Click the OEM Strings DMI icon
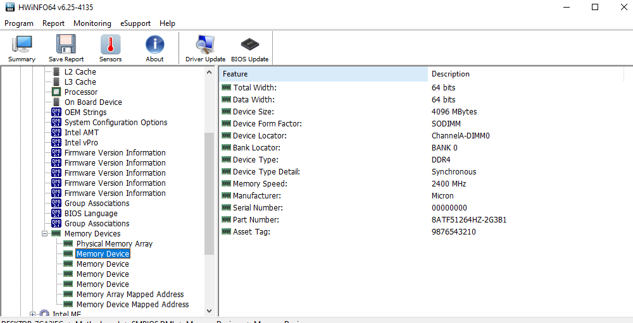 point(56,112)
